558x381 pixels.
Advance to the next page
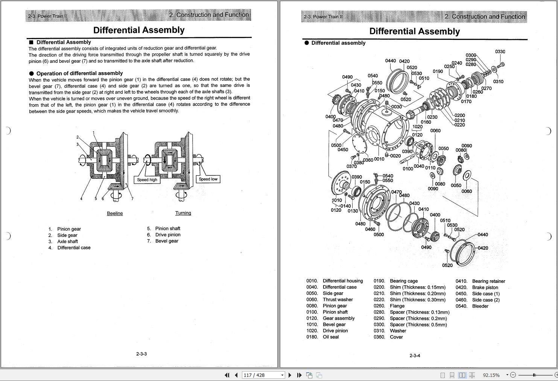click(x=289, y=375)
